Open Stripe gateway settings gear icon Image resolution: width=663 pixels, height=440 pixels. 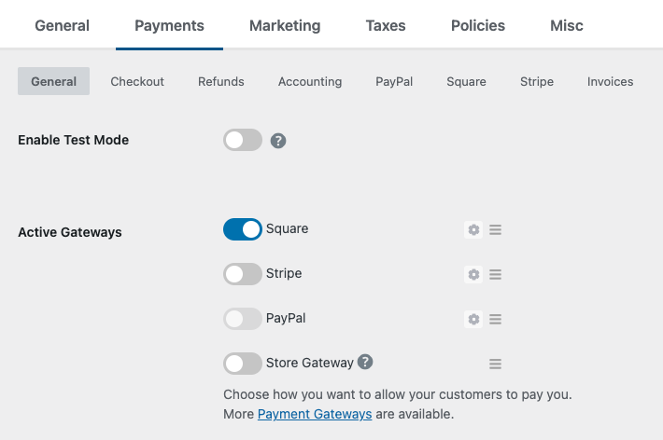(x=473, y=274)
